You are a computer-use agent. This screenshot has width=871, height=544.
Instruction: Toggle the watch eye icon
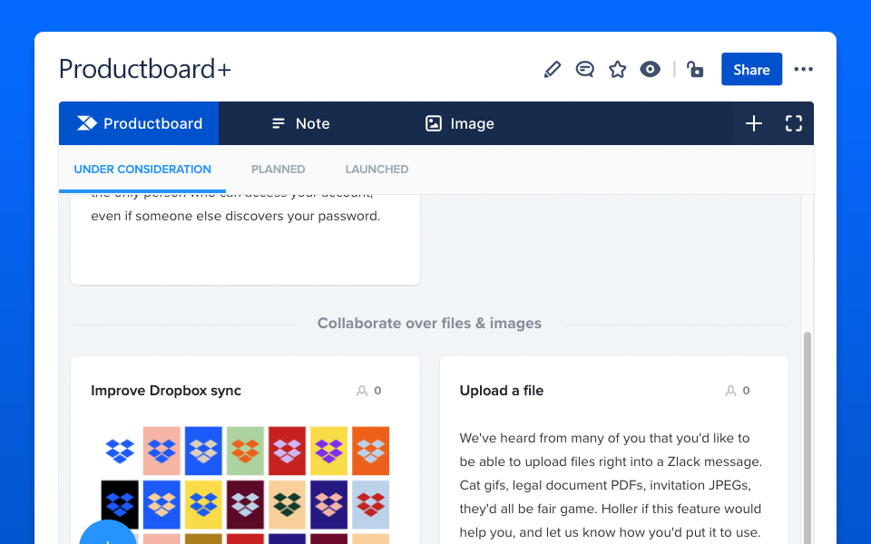pos(650,70)
